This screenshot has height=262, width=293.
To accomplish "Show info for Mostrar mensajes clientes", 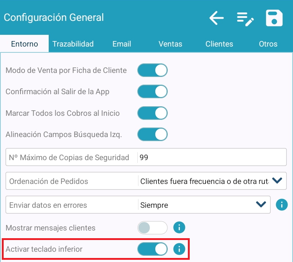I will [179, 228].
